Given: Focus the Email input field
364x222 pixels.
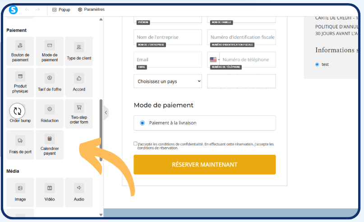Looking at the screenshot, I should [x=168, y=59].
